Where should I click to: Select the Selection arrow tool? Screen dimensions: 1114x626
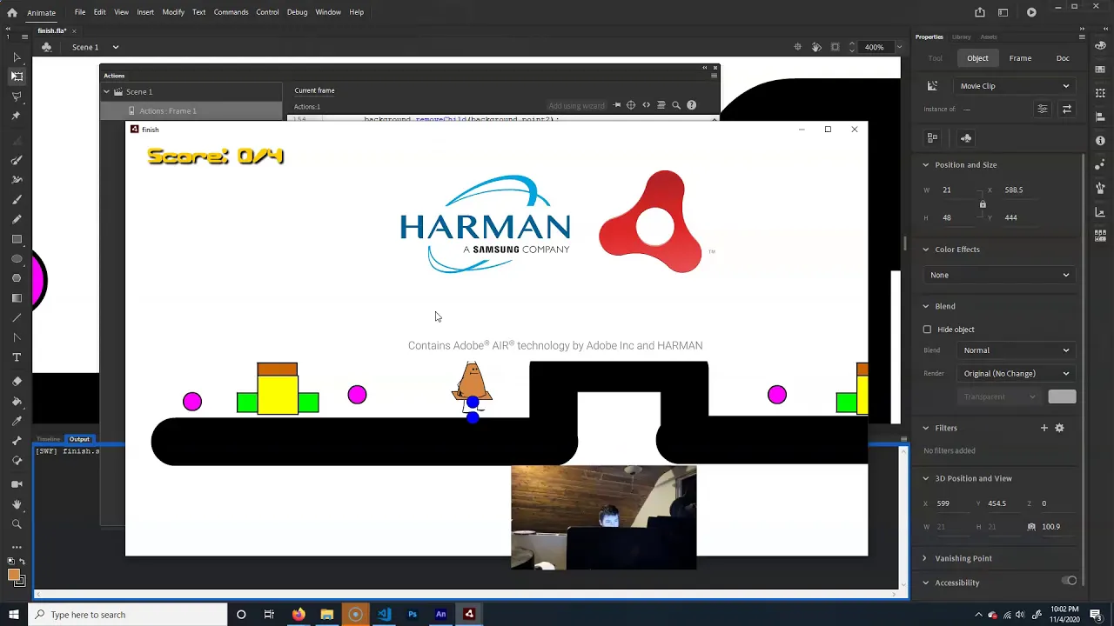click(x=17, y=57)
